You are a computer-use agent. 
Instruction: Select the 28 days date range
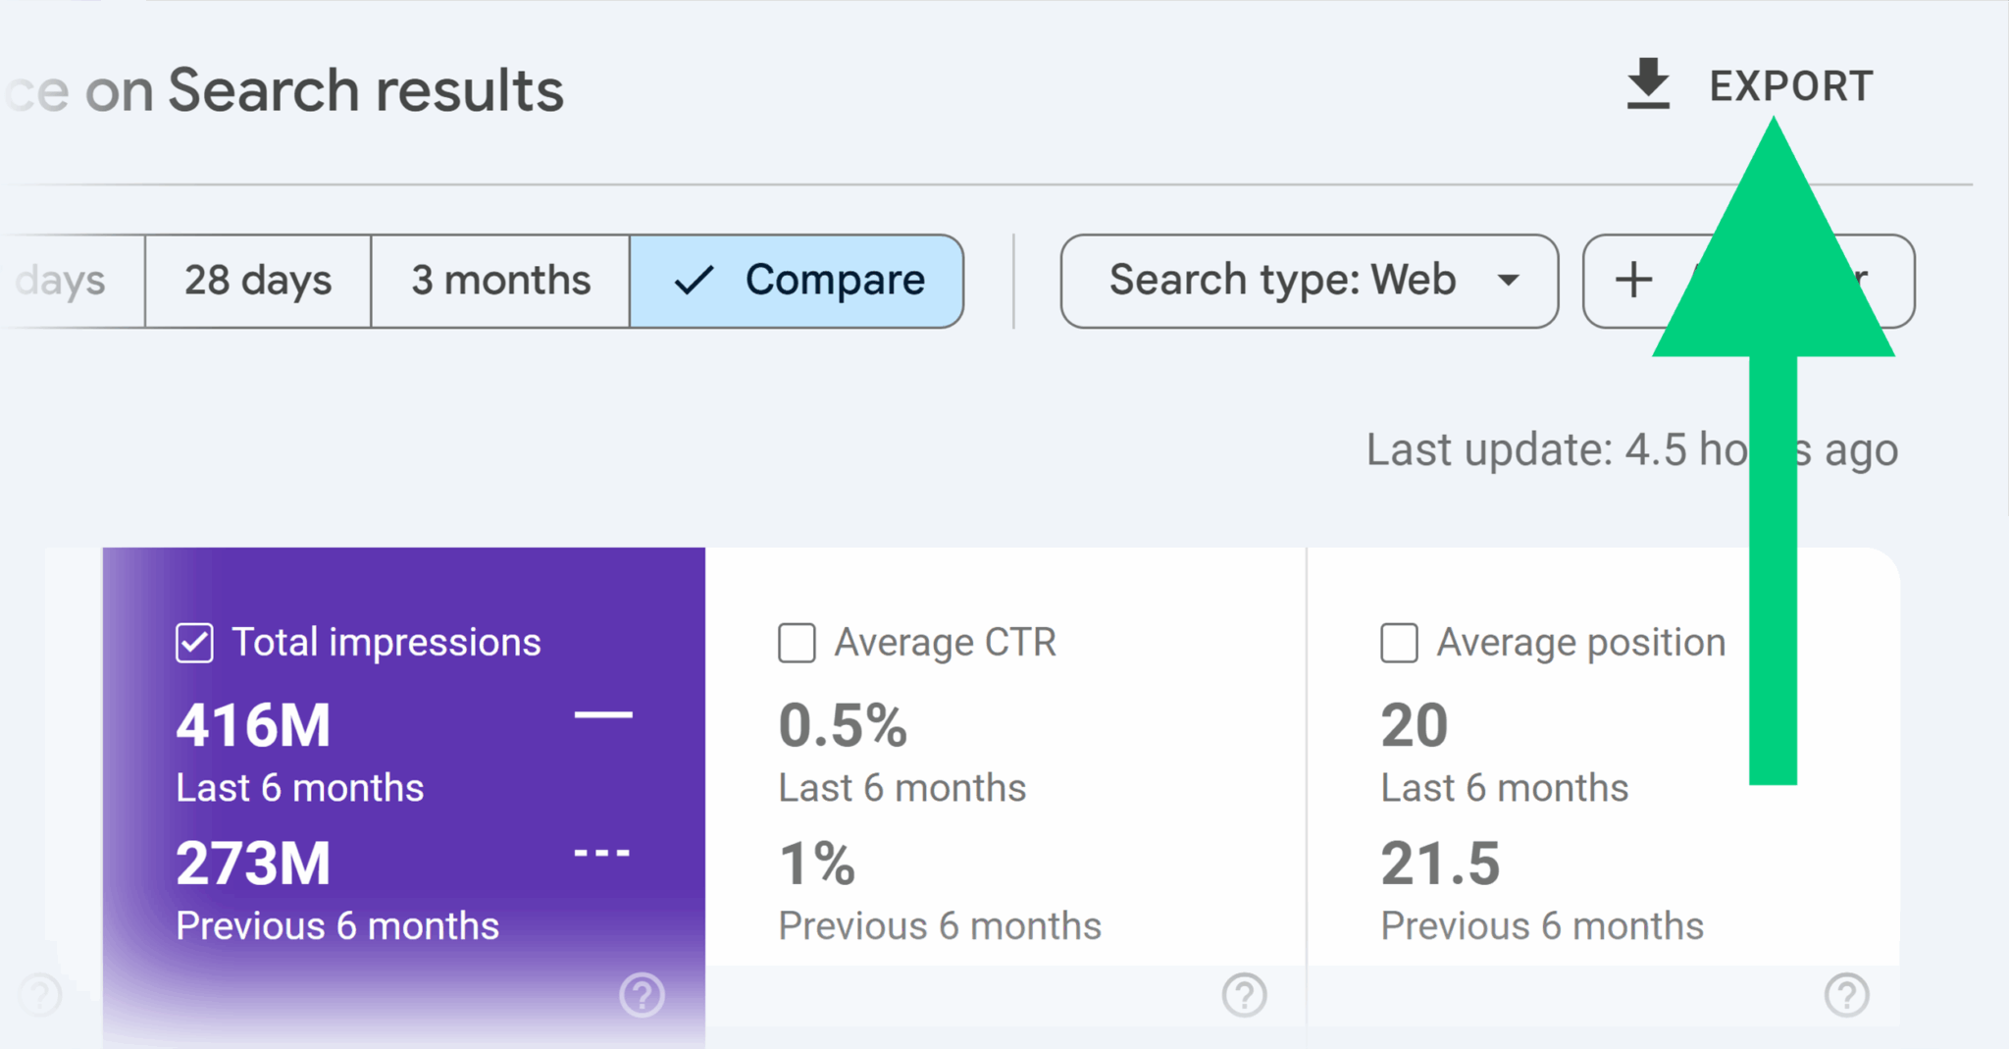pos(258,281)
